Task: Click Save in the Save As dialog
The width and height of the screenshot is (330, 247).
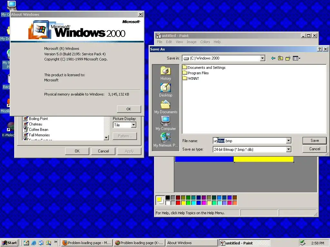Action: 315,141
